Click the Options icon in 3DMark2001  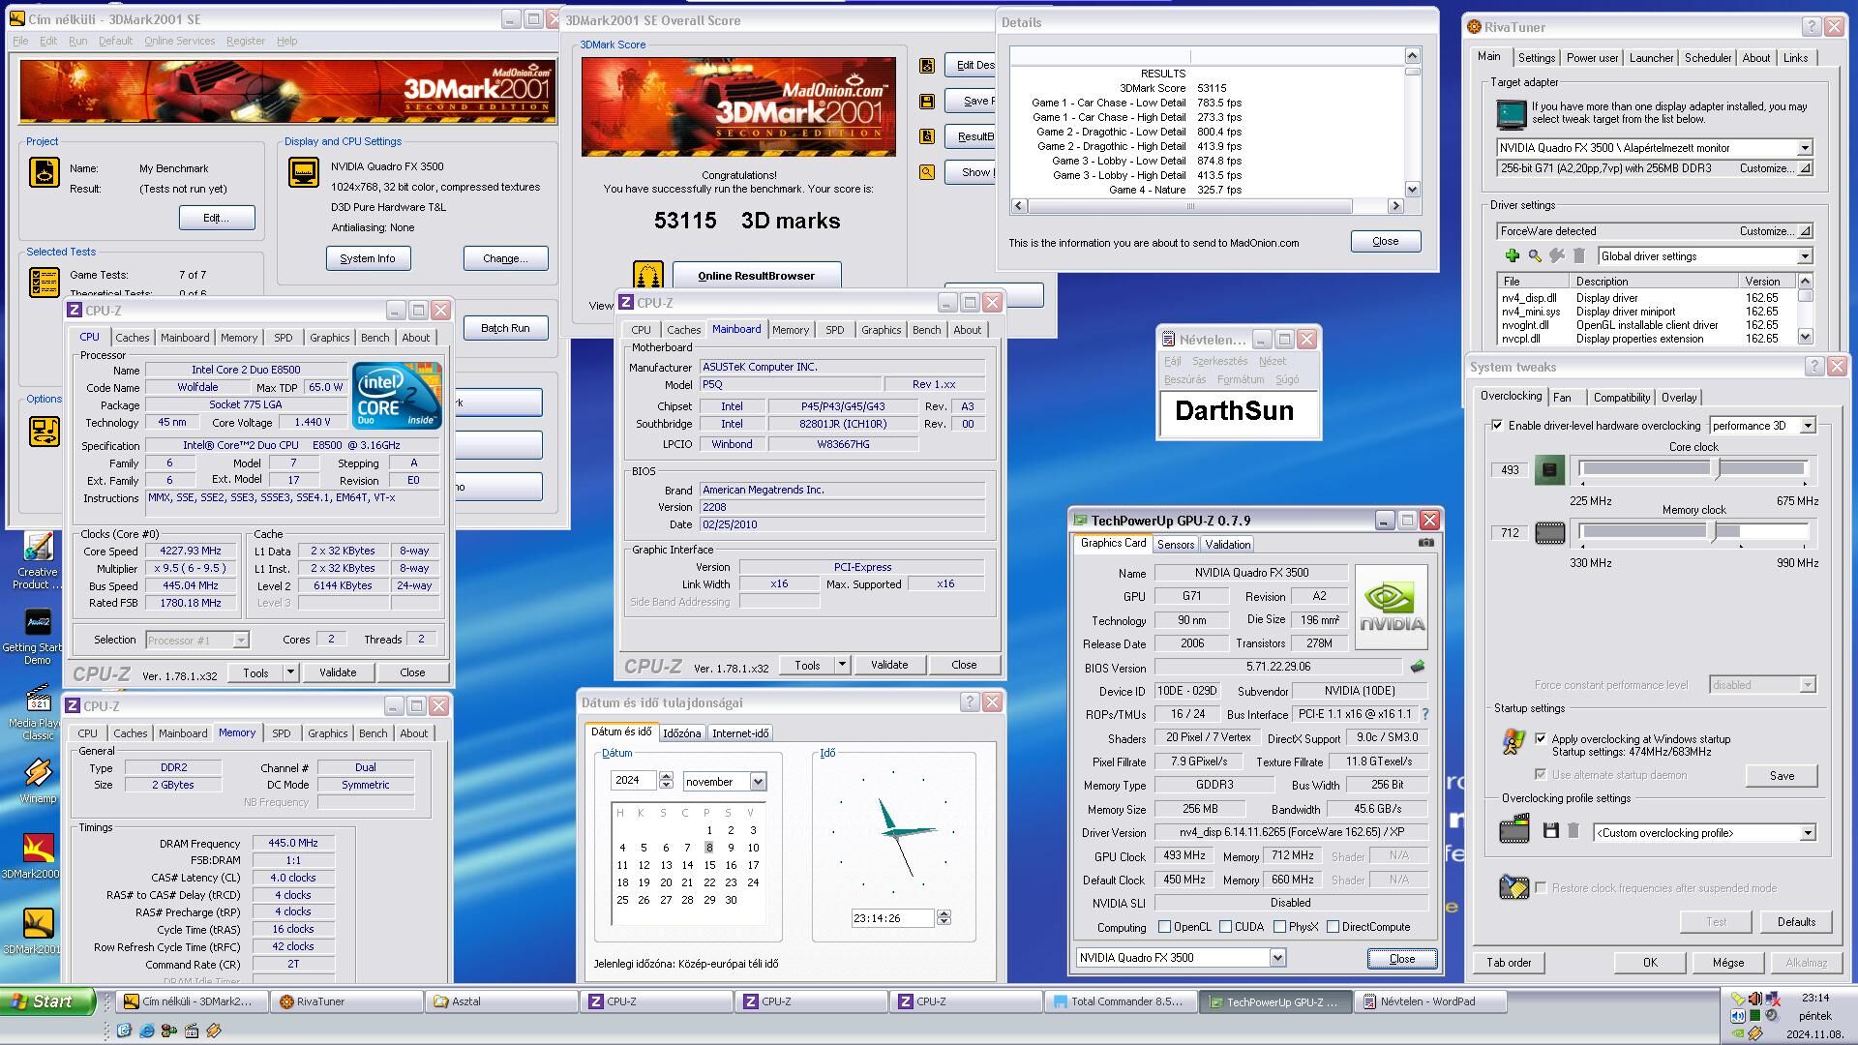click(x=45, y=431)
